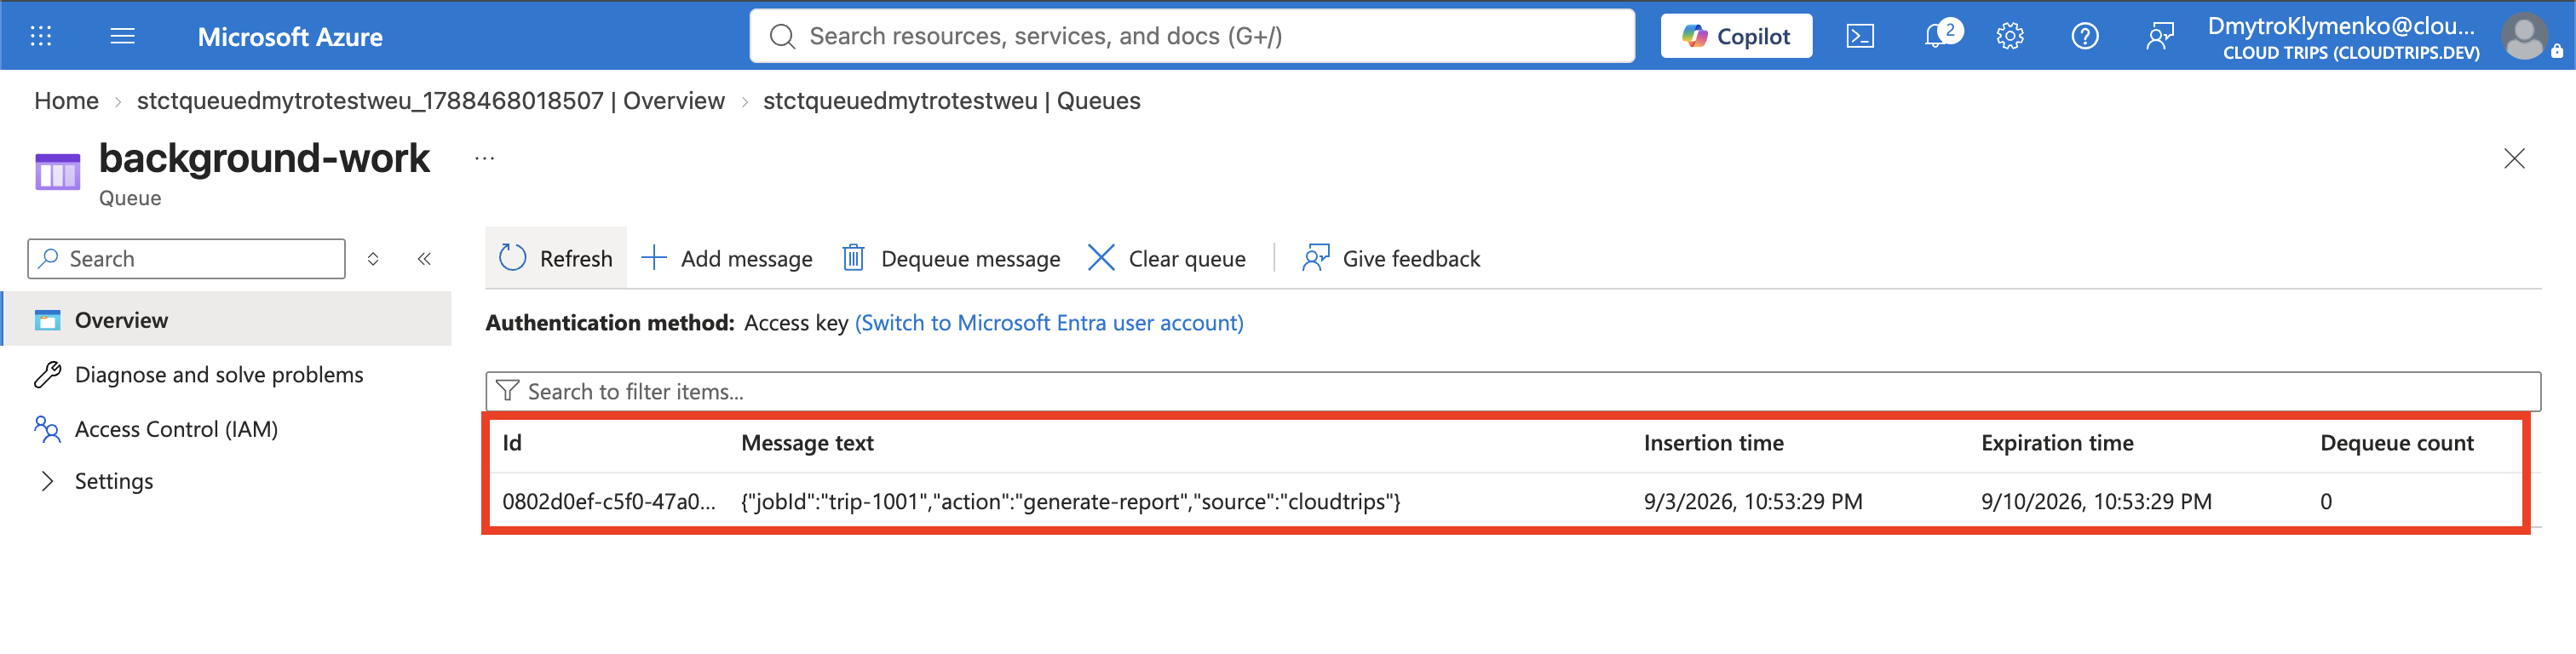Image resolution: width=2576 pixels, height=654 pixels.
Task: Open portal settings gear
Action: click(x=2010, y=36)
